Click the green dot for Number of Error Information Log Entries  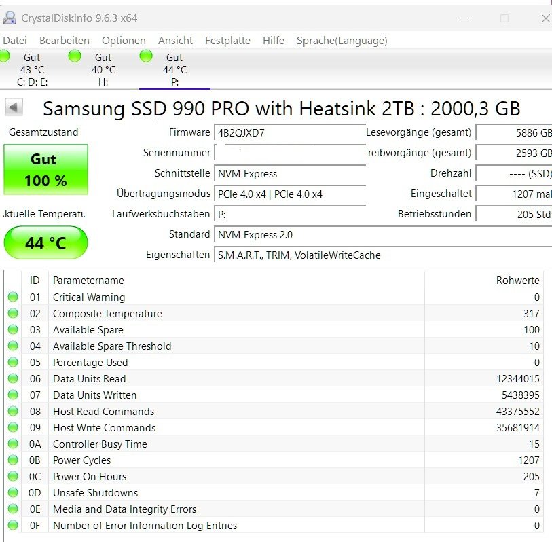(13, 525)
